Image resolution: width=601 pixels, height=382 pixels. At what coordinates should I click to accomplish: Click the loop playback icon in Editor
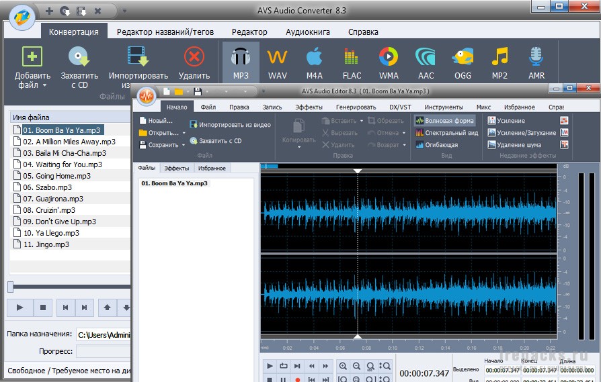(283, 366)
